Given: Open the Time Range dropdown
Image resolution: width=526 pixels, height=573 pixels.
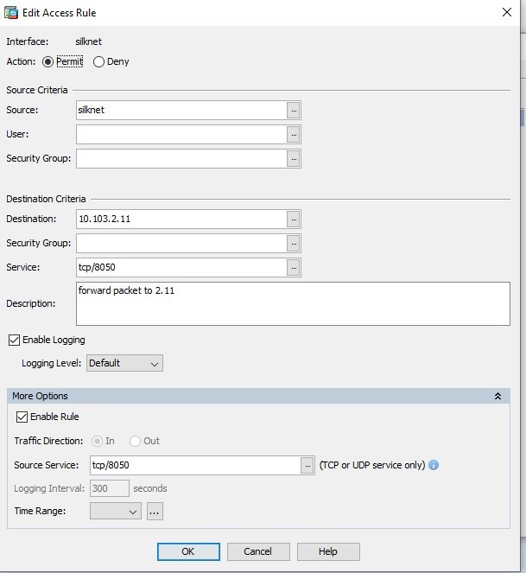Looking at the screenshot, I should (x=116, y=512).
